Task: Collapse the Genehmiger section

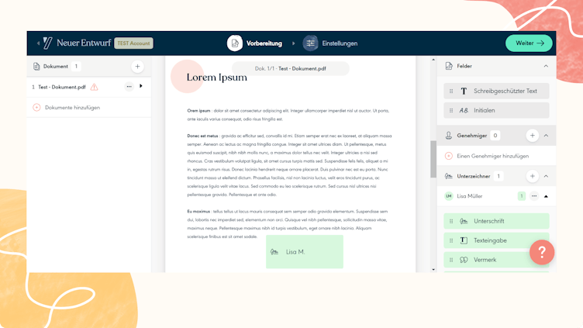Action: pyautogui.click(x=546, y=136)
